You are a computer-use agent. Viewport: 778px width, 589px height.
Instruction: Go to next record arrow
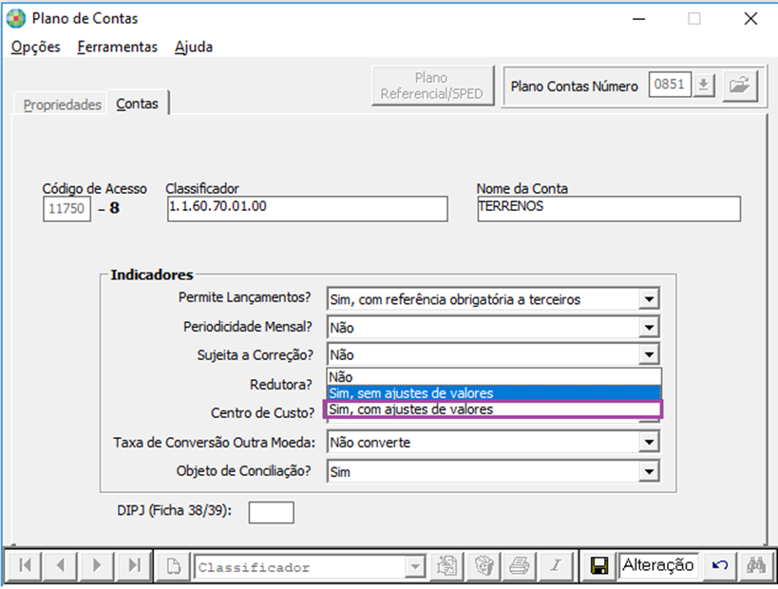pos(97,565)
